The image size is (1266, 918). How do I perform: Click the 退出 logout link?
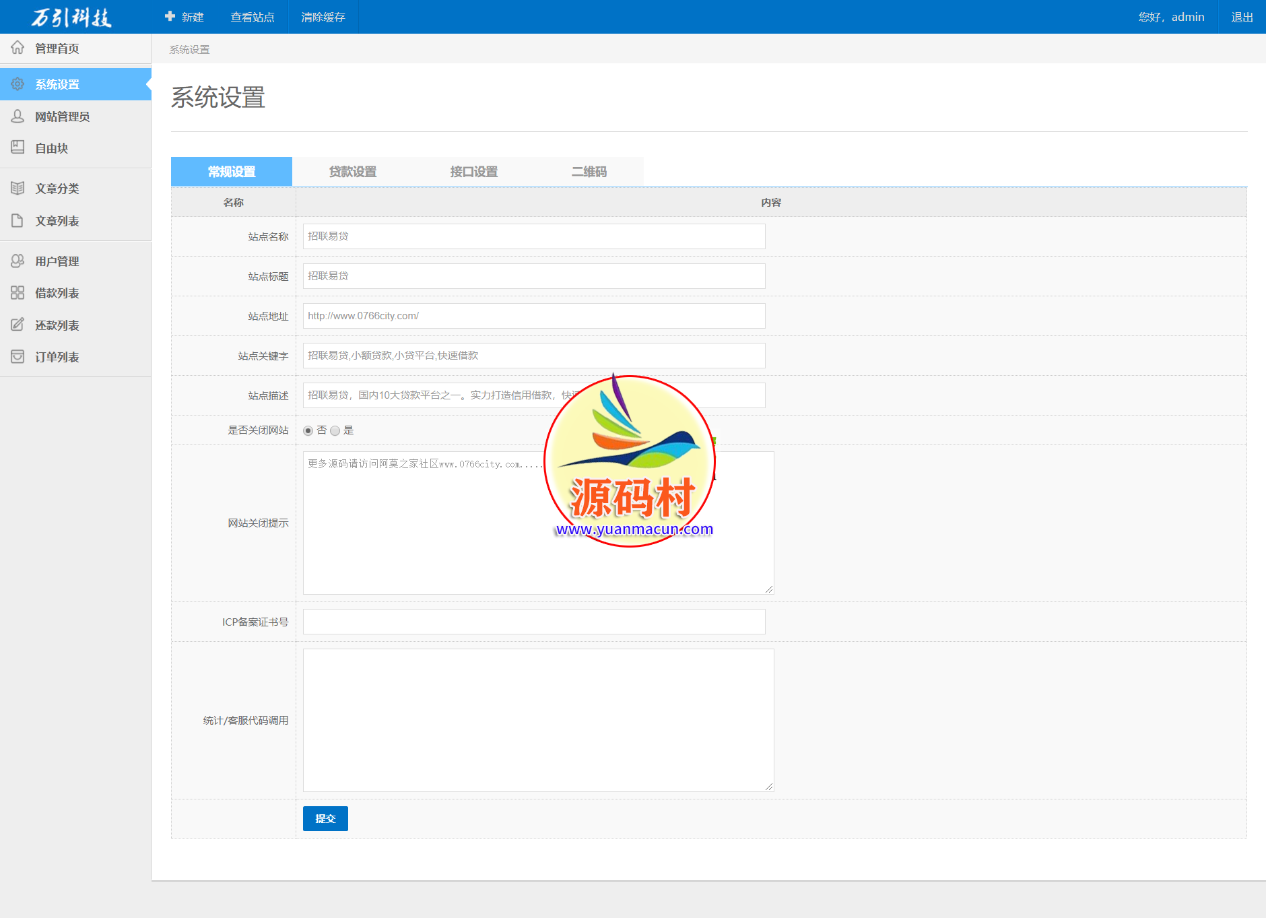pos(1242,17)
